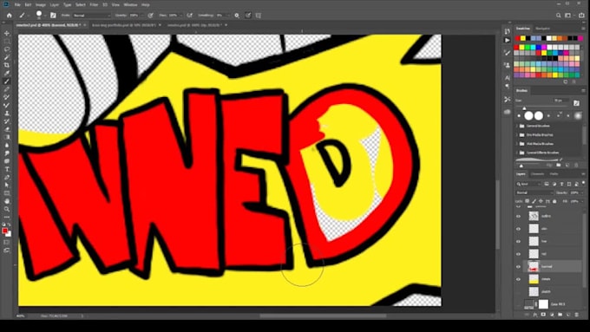
Task: Toggle lock all padlock icon
Action: tap(554, 201)
